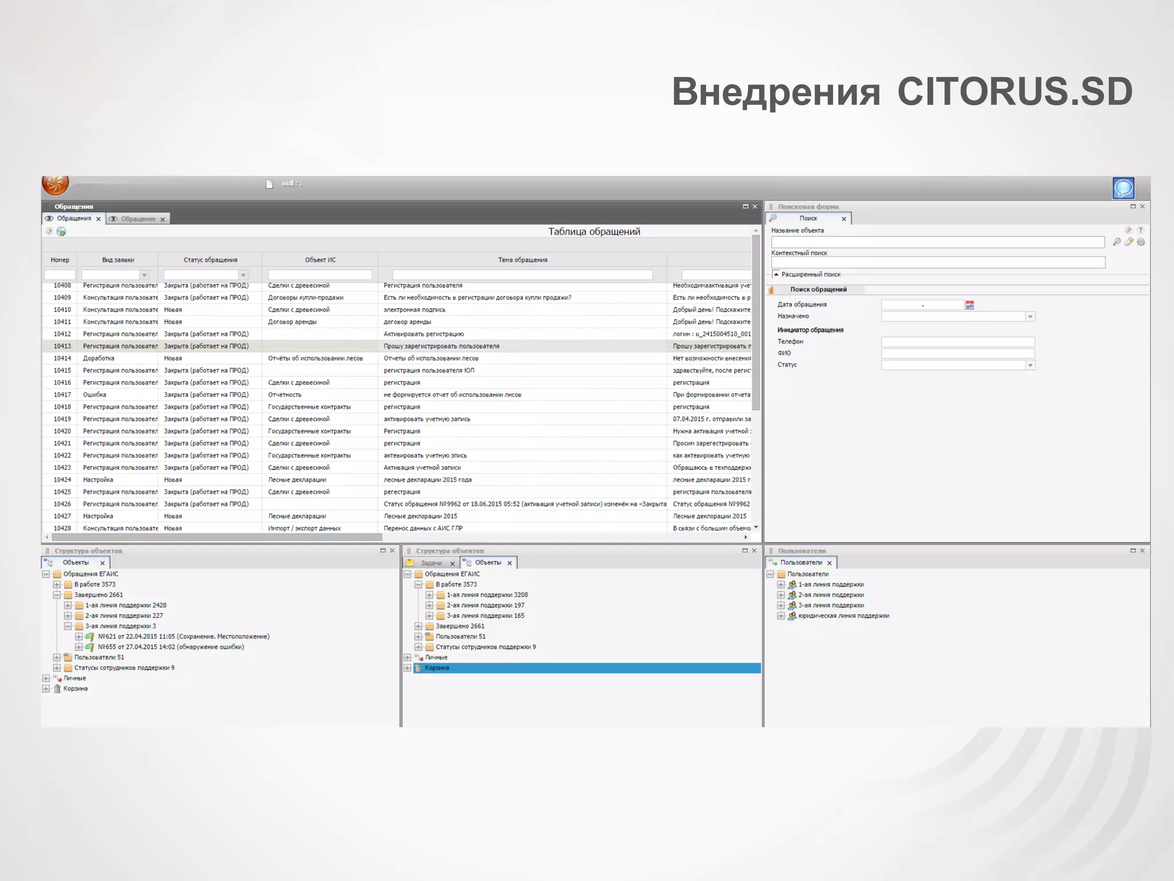Click the faded eraser icon next to help
Viewport: 1174px width, 881px height.
[1128, 230]
